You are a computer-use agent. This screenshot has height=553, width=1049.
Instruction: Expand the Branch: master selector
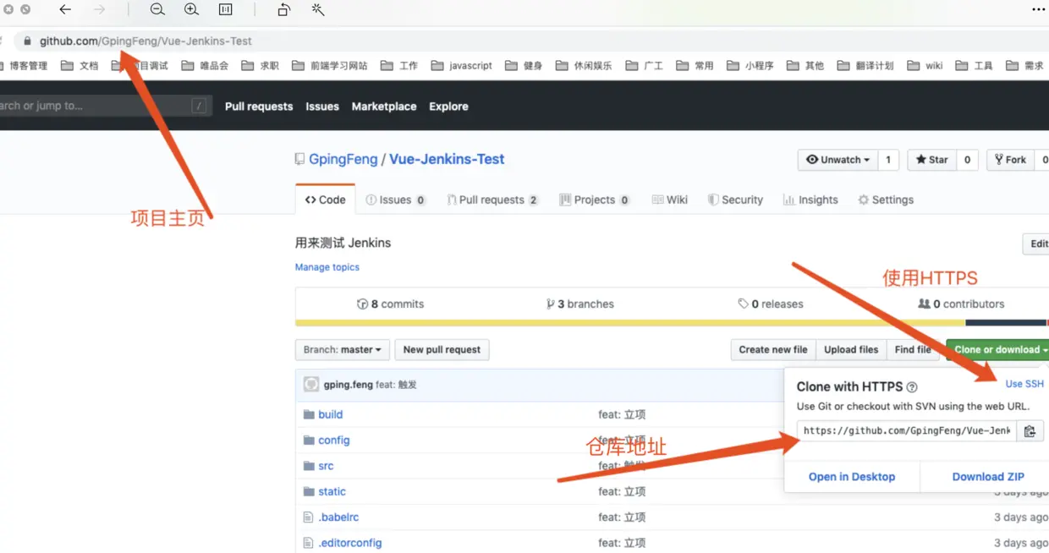click(342, 349)
